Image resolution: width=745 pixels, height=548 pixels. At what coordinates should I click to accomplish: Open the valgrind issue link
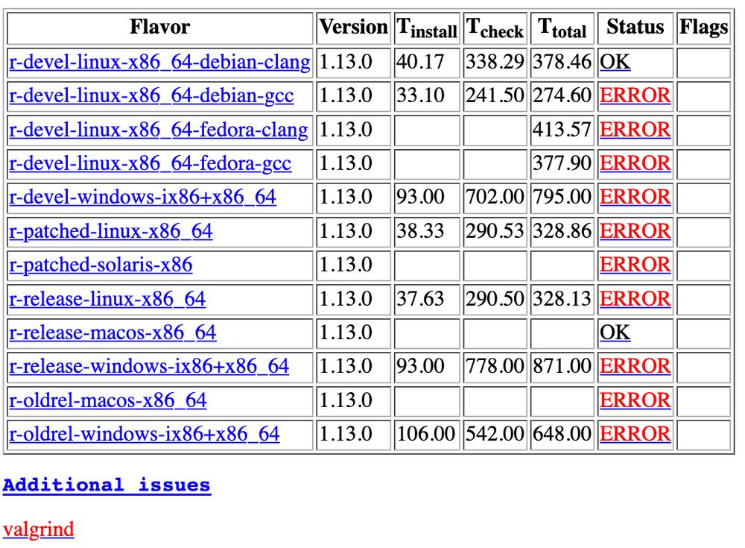[x=39, y=529]
